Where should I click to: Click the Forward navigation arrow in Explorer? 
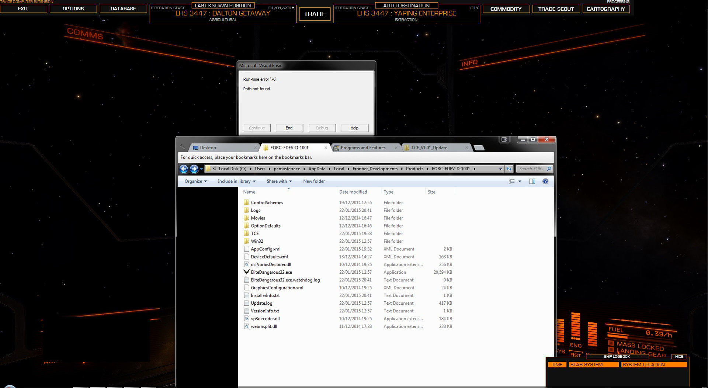click(x=194, y=169)
